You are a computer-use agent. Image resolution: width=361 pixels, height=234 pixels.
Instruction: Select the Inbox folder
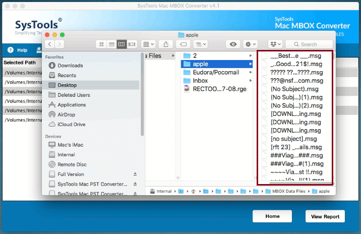(217, 81)
